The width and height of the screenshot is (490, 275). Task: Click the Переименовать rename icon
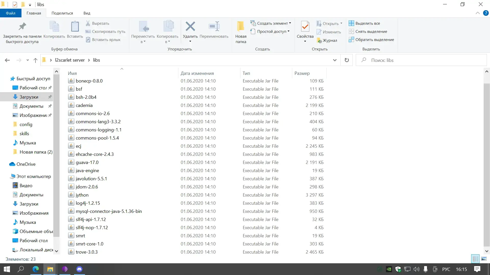tap(214, 26)
